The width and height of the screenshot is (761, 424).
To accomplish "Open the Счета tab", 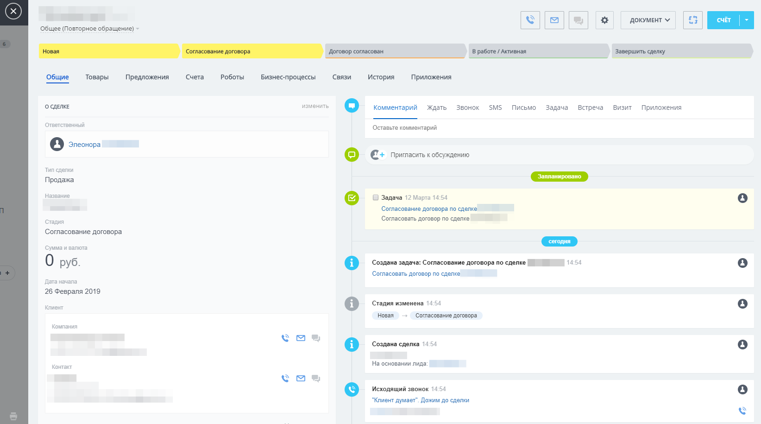I will 195,77.
